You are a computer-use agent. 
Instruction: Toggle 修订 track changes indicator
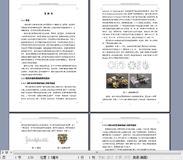(x=110, y=157)
